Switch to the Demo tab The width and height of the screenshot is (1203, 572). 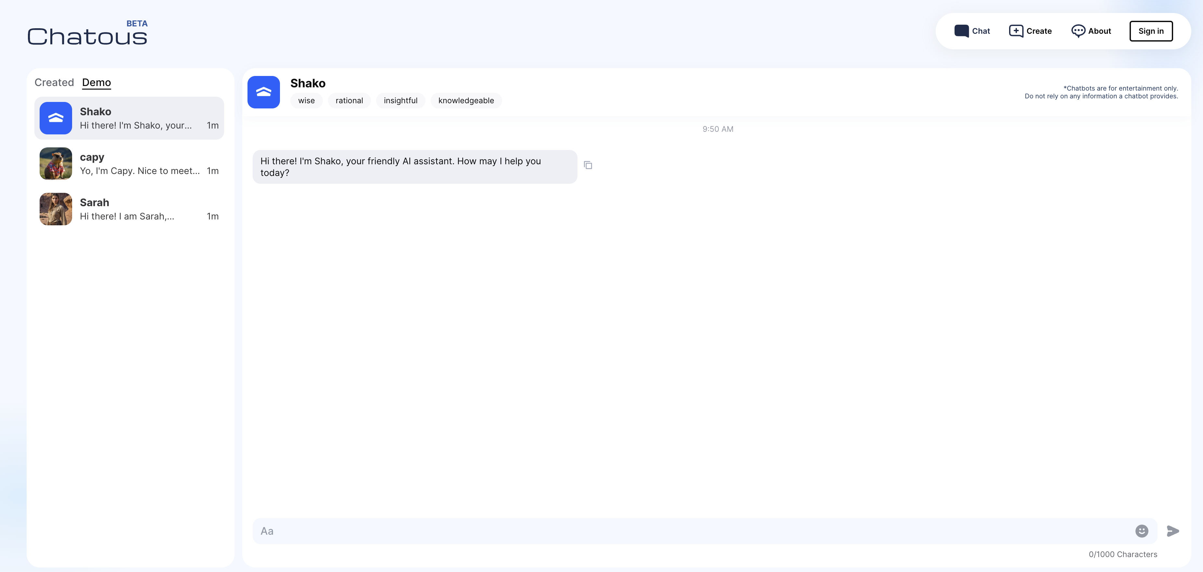[x=96, y=82]
